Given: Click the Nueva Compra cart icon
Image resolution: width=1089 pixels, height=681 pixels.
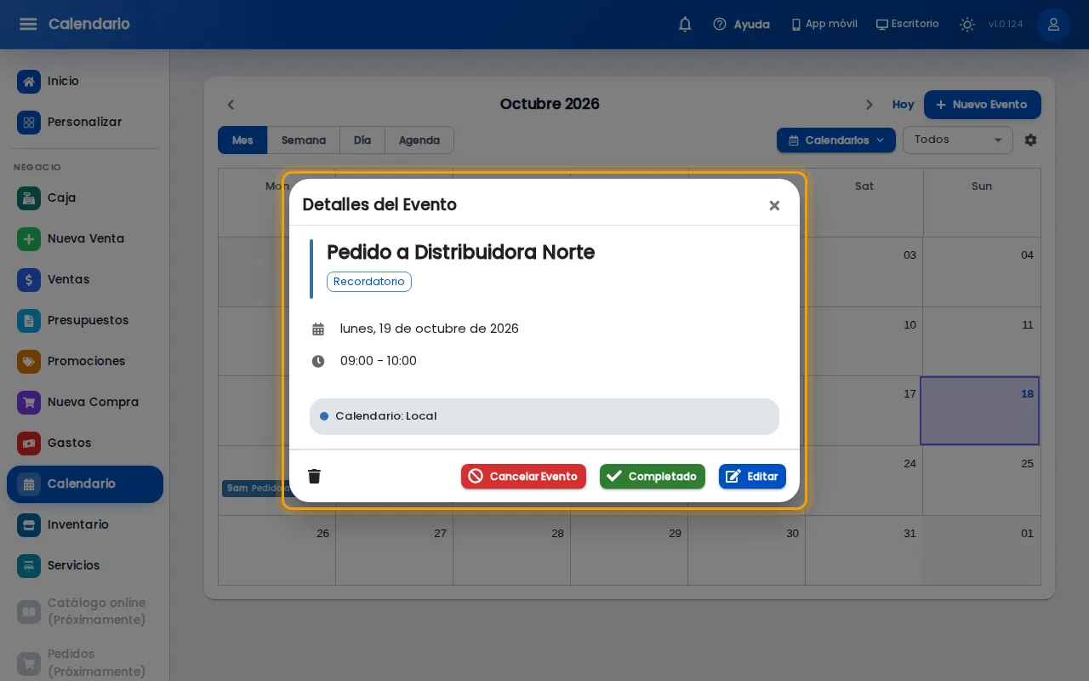Looking at the screenshot, I should [x=29, y=403].
